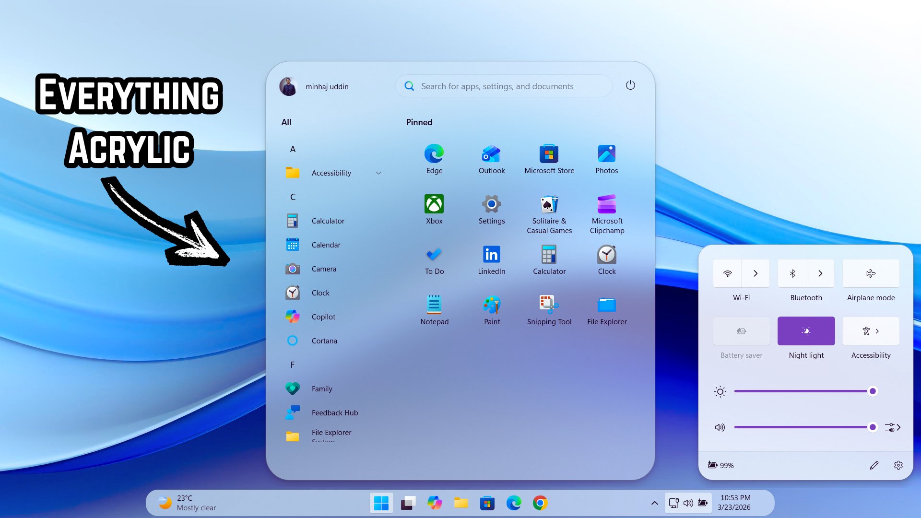Toggle Airplane mode on

click(871, 273)
